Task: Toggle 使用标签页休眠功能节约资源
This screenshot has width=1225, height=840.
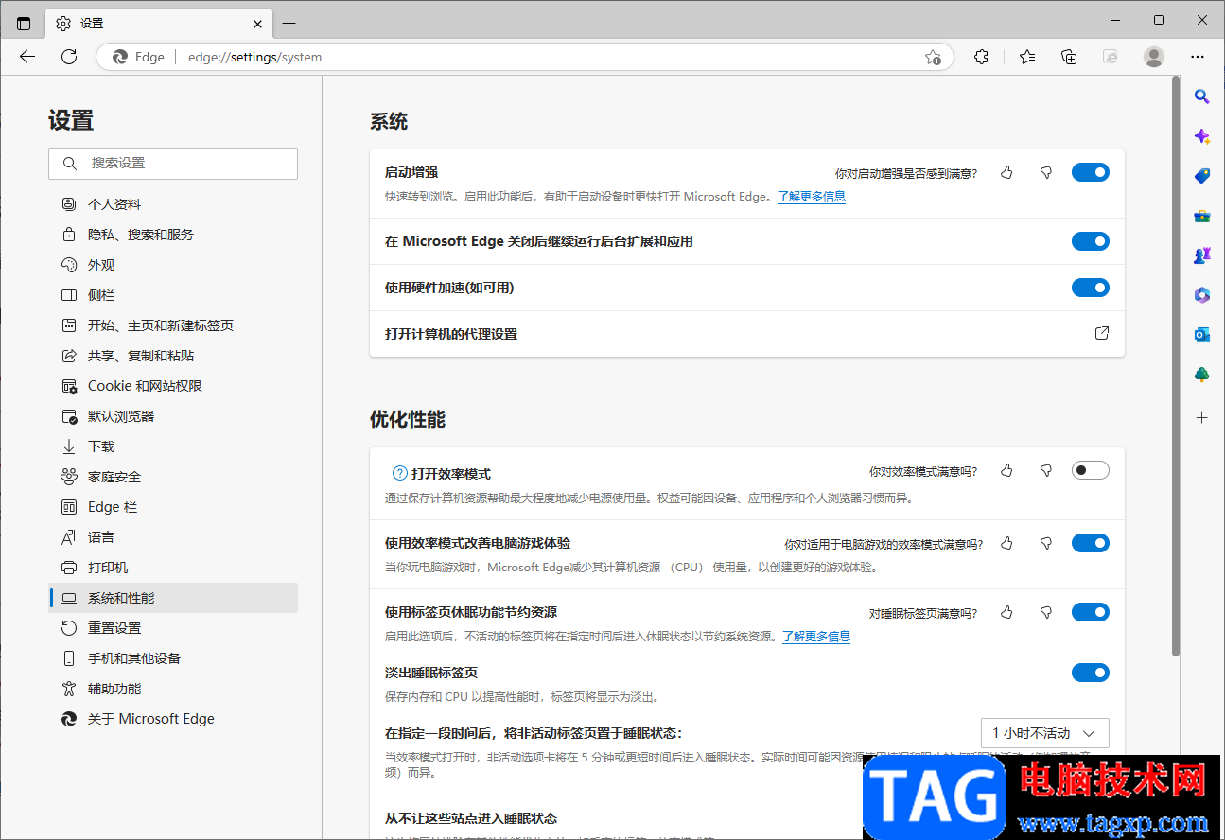Action: coord(1090,612)
